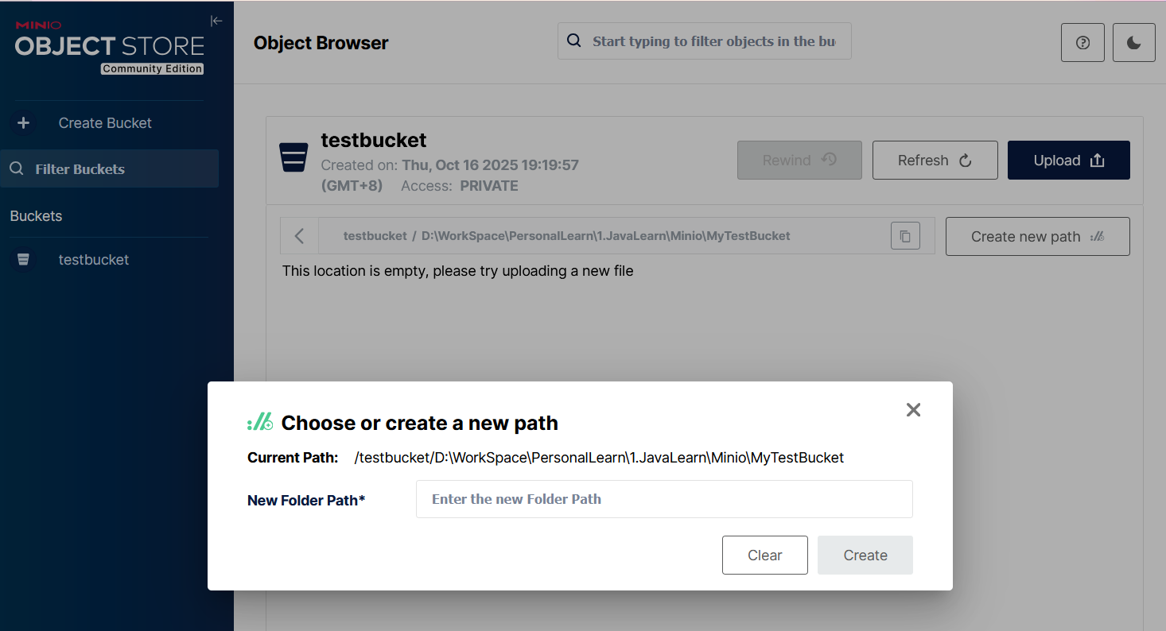Click the Rewind button

(799, 161)
